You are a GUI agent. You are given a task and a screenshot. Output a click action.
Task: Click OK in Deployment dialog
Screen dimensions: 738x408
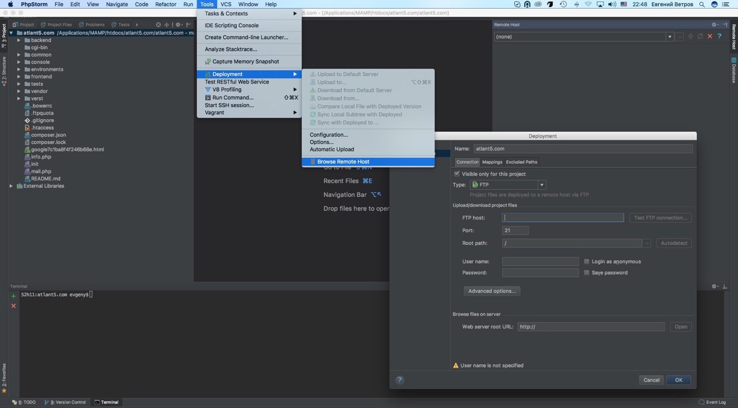click(679, 380)
